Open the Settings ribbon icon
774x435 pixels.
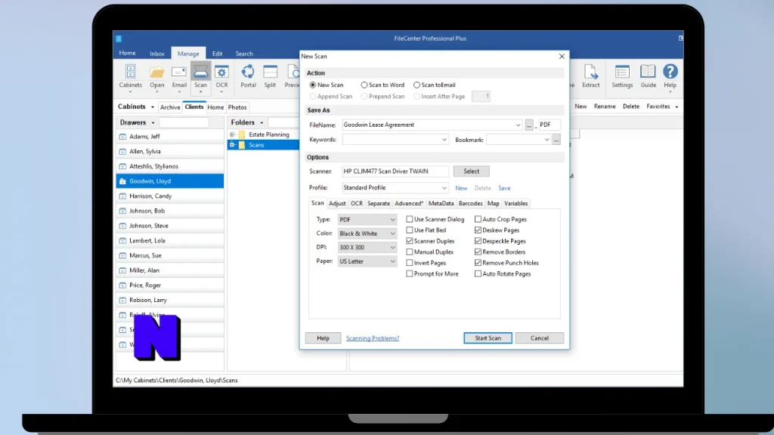pos(622,72)
